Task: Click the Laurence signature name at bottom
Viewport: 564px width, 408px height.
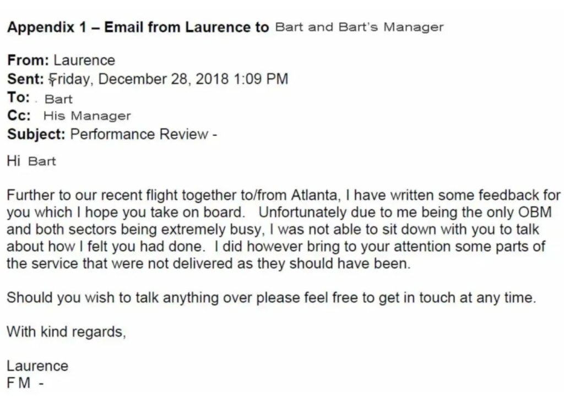Action: point(37,366)
